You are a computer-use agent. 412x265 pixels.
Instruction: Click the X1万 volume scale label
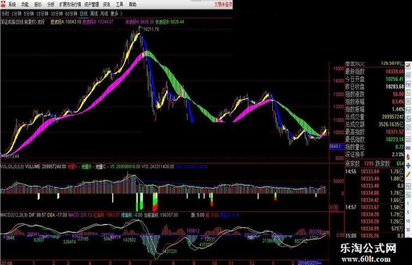coord(334,208)
